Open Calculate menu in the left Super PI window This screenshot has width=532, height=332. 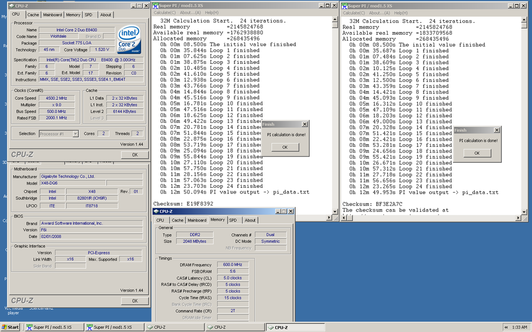pos(164,12)
